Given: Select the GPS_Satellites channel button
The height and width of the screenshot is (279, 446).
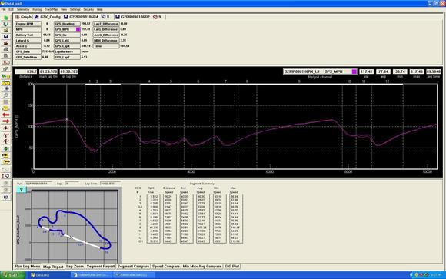Looking at the screenshot, I should click(28, 57).
